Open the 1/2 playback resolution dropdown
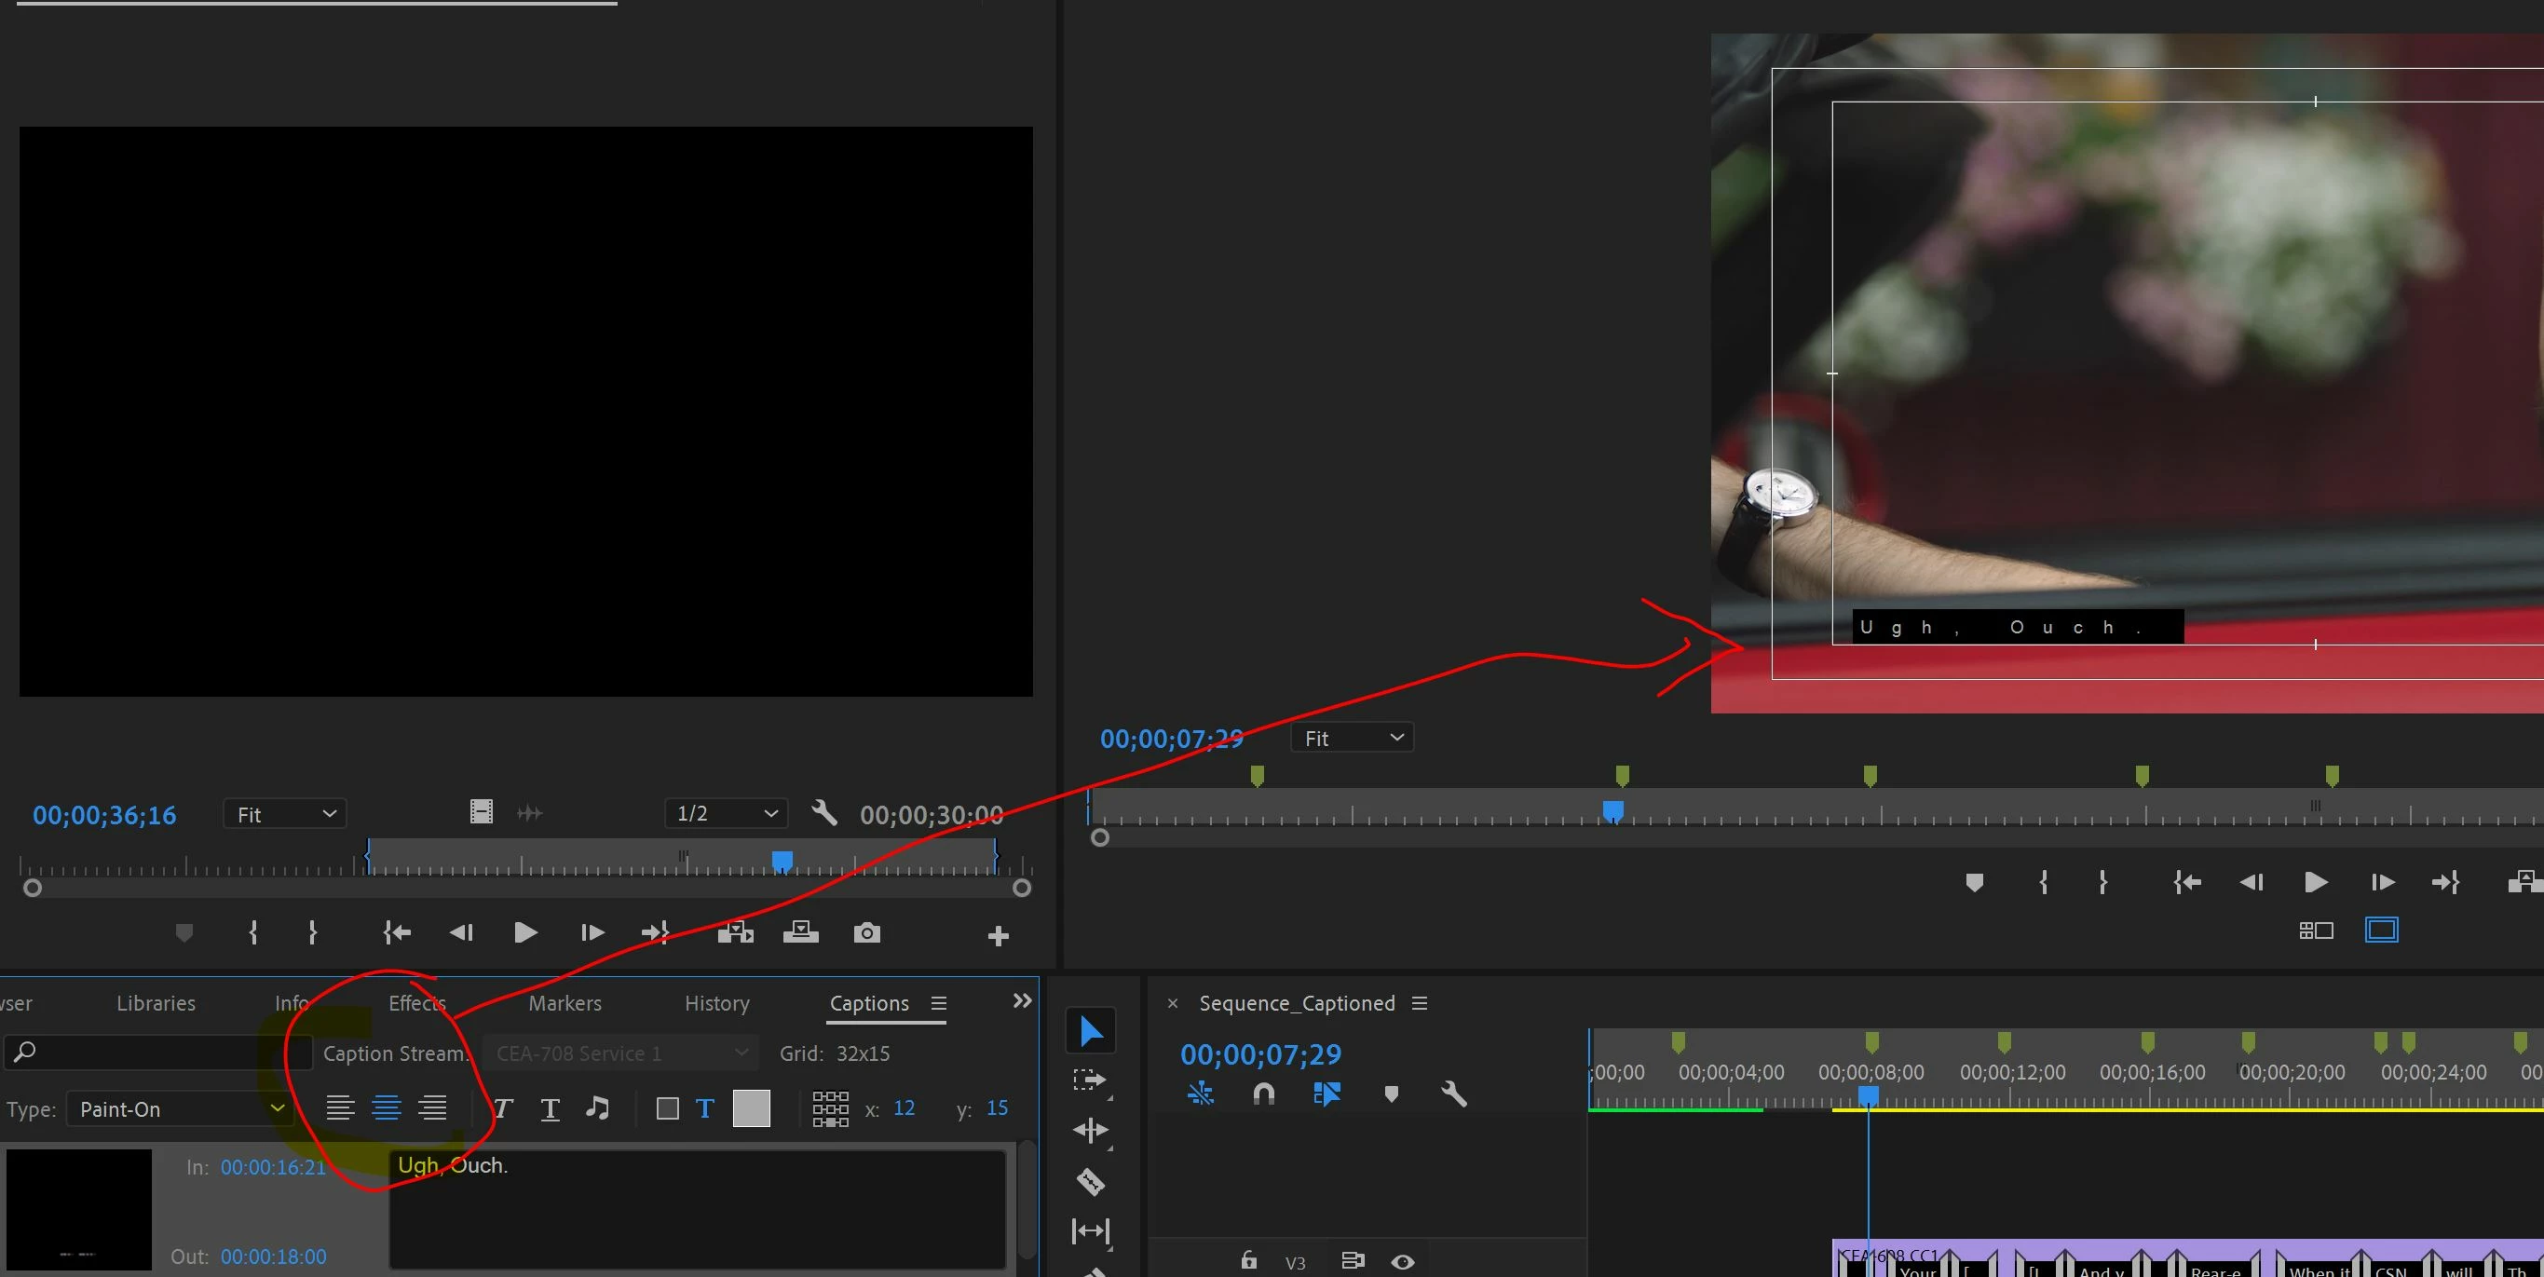 click(x=726, y=814)
